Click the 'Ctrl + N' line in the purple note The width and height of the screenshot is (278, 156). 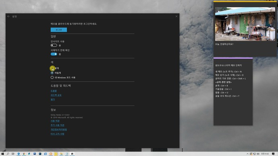point(228,72)
